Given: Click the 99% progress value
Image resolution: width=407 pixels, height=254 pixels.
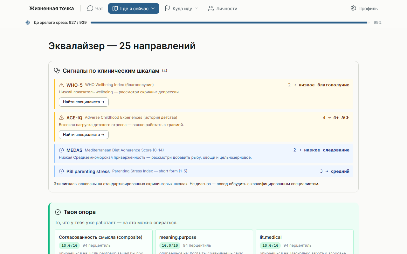Looking at the screenshot, I should [x=377, y=23].
